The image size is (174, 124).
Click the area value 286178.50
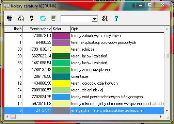click(43, 76)
